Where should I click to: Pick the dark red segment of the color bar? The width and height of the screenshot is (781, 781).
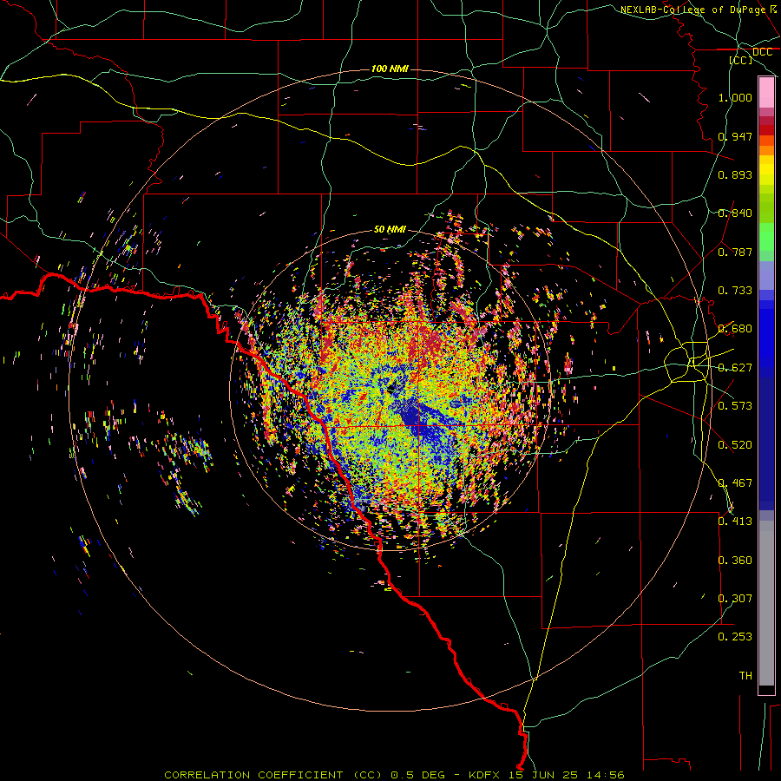(766, 129)
